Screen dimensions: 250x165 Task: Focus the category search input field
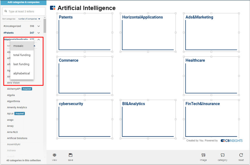pos(24,11)
